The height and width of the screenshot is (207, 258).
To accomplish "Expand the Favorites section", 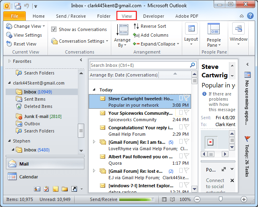I will coord(9,61).
